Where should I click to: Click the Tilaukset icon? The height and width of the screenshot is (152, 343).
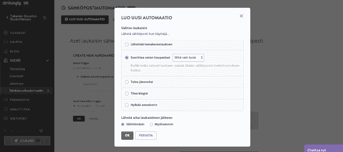pyautogui.click(x=6, y=33)
